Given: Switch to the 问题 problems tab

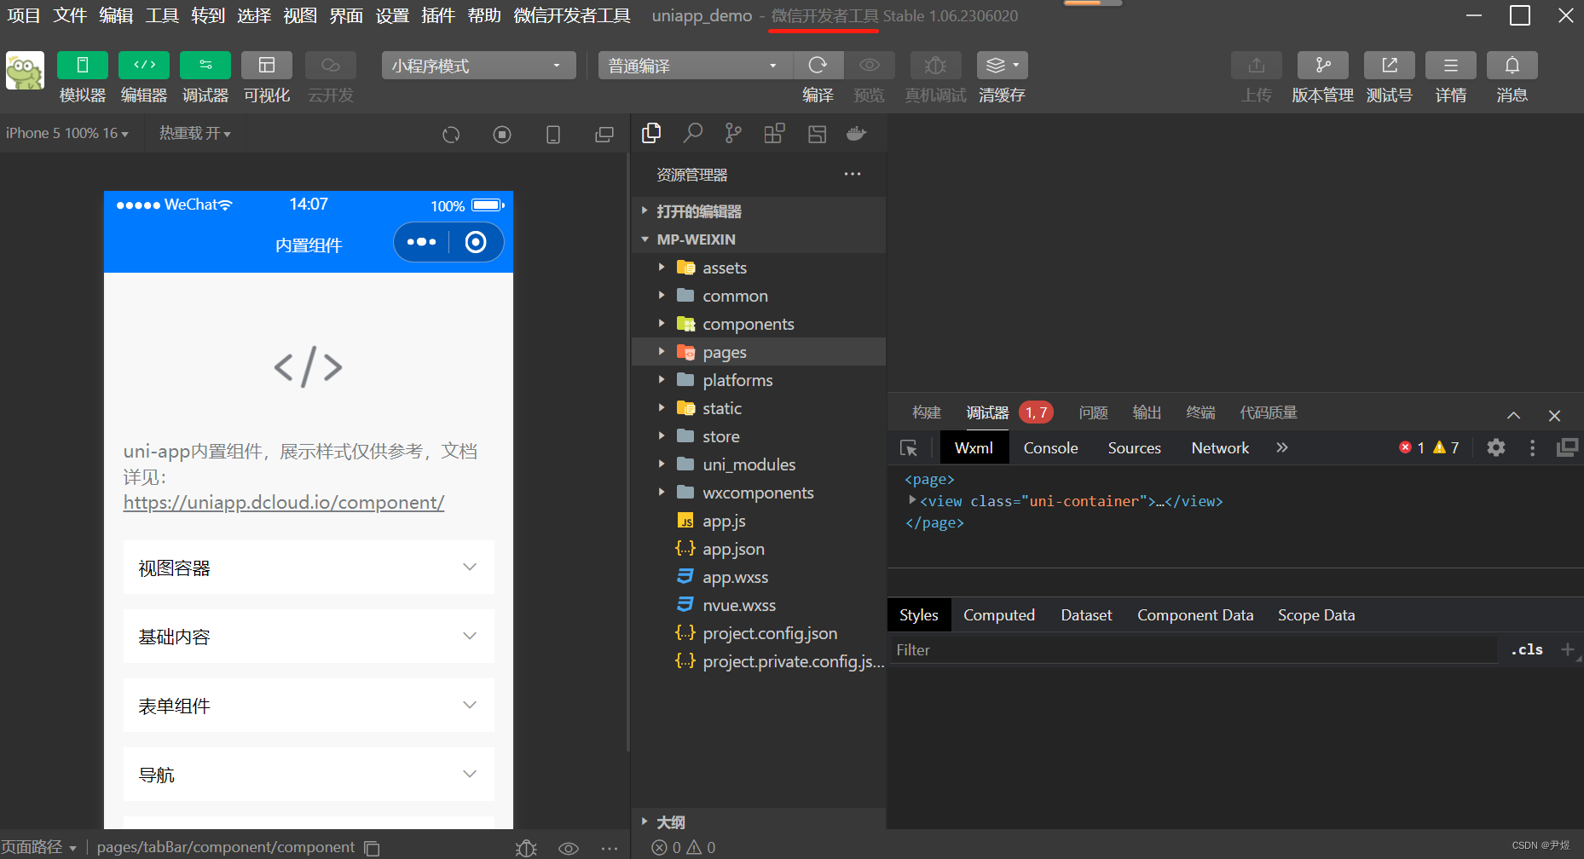Looking at the screenshot, I should (1093, 412).
